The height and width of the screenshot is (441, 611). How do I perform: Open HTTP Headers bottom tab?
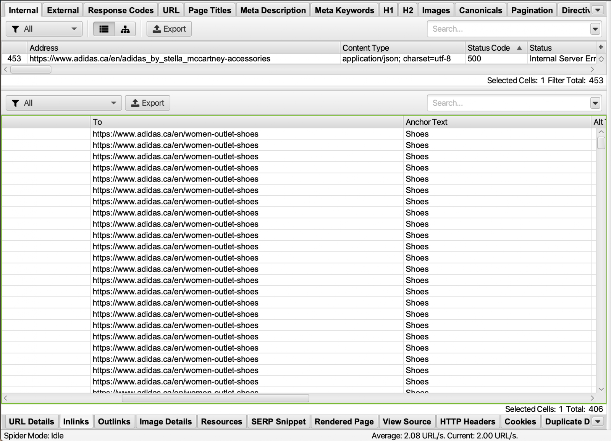coord(467,422)
